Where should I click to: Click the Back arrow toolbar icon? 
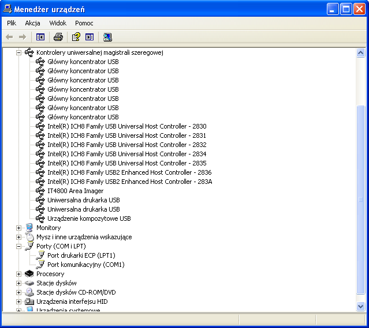pos(9,37)
